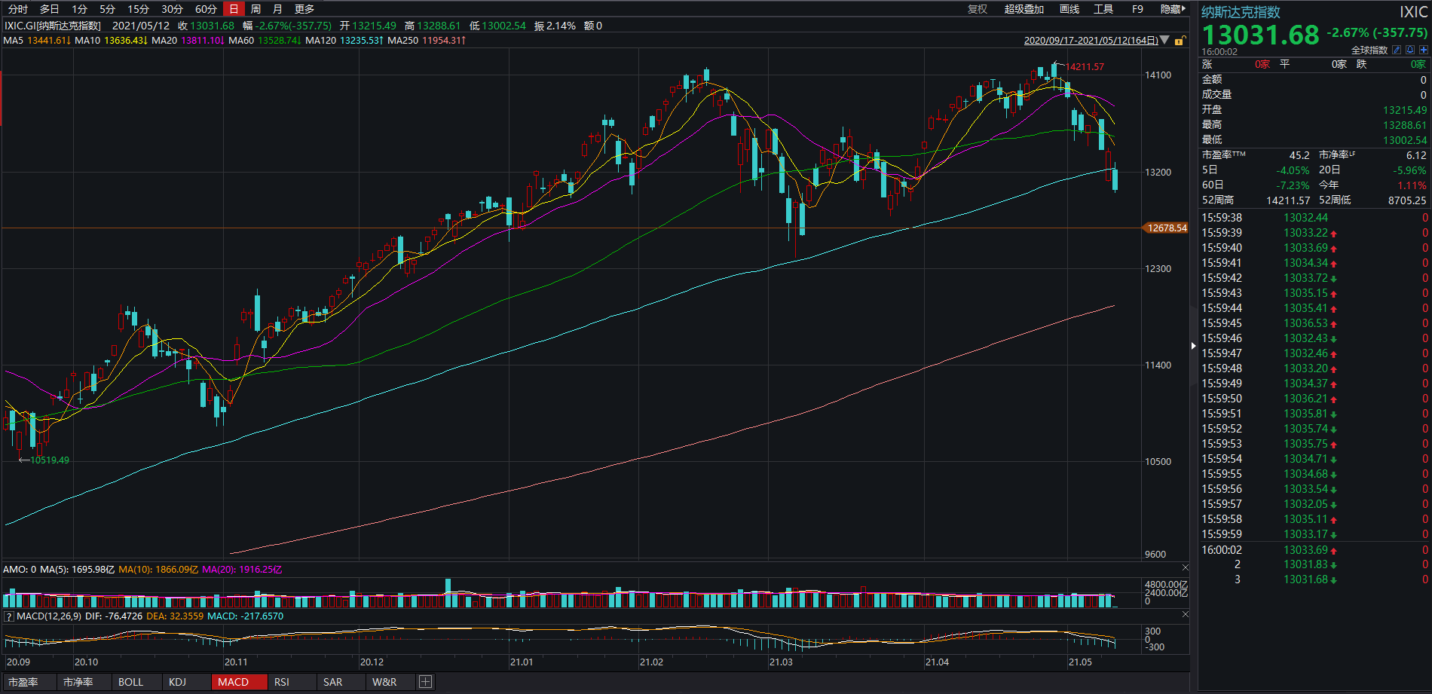The image size is (1432, 694).
Task: Close the MACD sub-chart panel
Action: (x=1185, y=615)
